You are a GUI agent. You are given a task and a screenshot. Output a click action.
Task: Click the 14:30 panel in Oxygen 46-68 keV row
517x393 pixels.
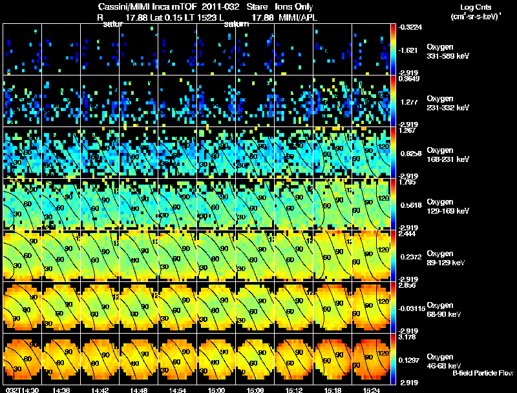coord(23,359)
